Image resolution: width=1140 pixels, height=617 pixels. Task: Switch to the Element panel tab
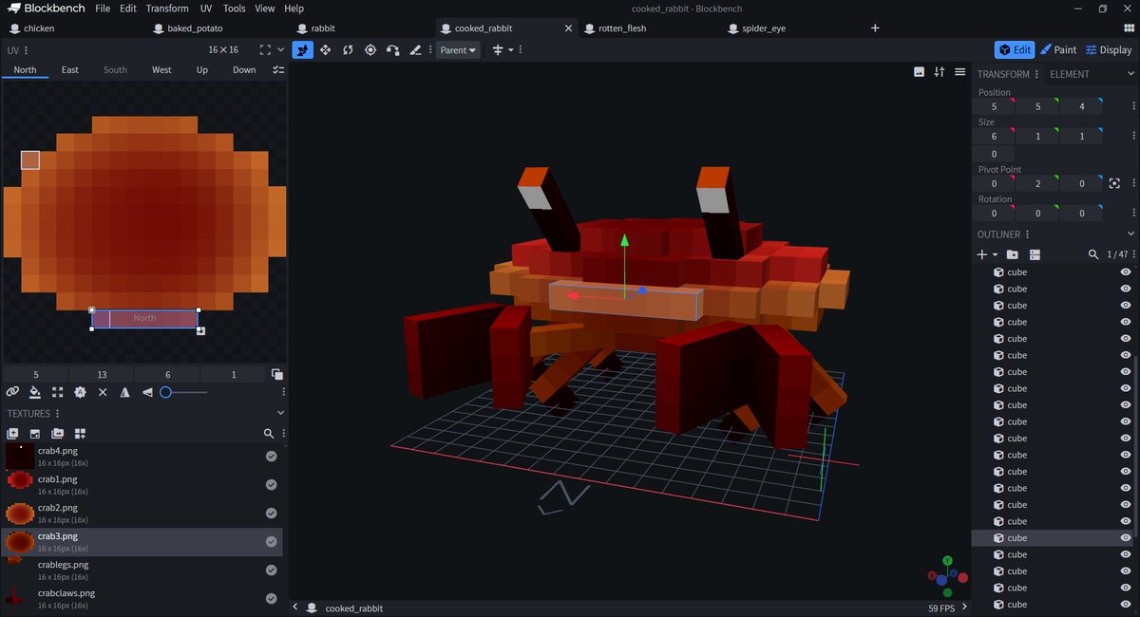(1069, 74)
